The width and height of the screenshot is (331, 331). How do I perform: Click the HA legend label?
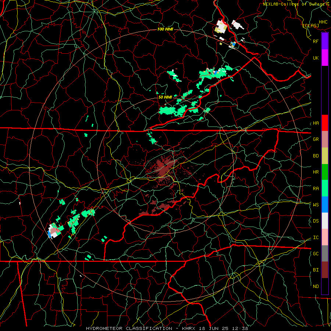click(316, 123)
